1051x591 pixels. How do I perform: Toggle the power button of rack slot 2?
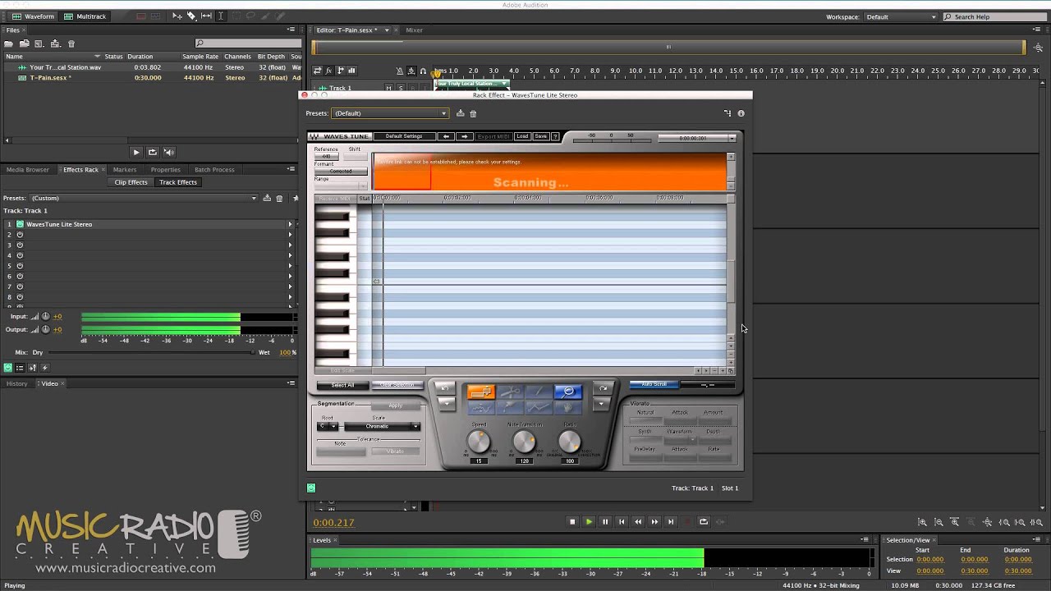20,235
